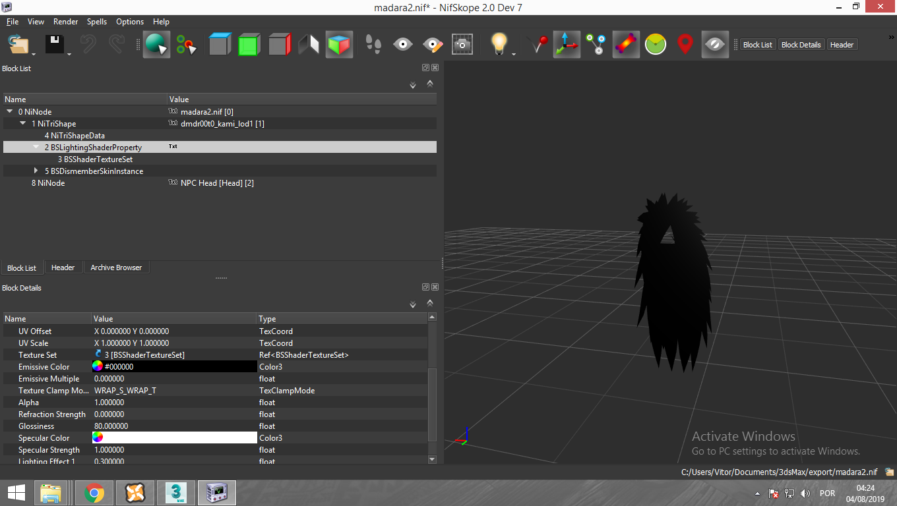897x506 pixels.
Task: Set the Top view cube icon
Action: pyautogui.click(x=220, y=45)
